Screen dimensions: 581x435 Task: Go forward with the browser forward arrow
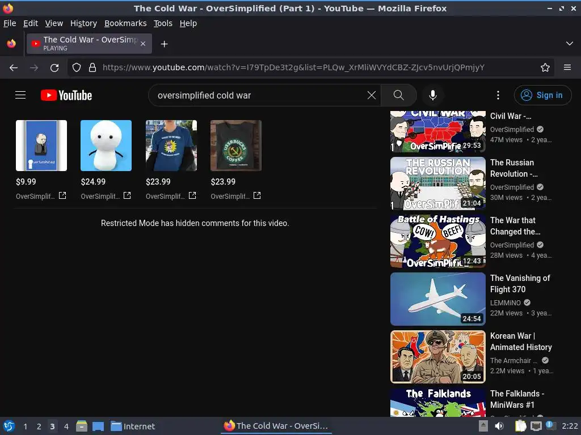pos(34,68)
